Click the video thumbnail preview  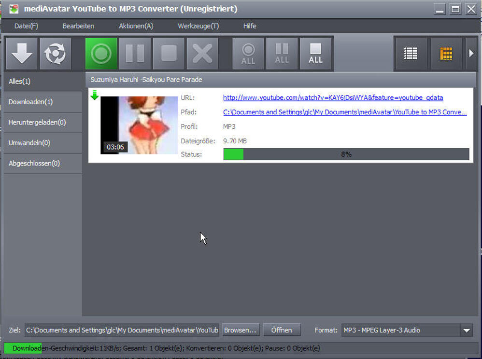139,125
